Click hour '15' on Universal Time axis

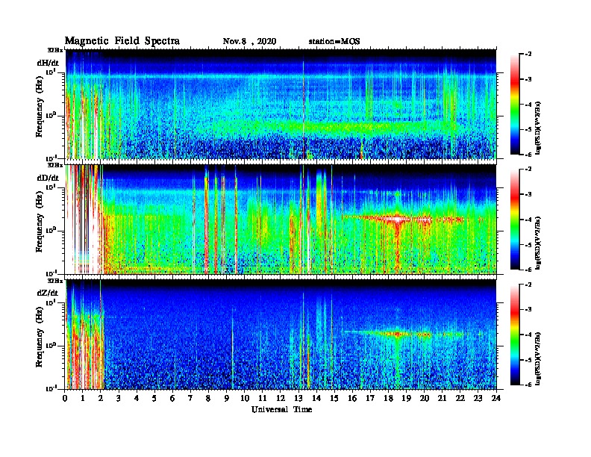[334, 398]
